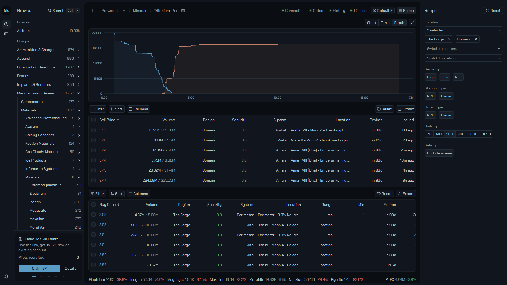Click the briefcase icon next to Tritanium
This screenshot has height=285, width=507.
tap(183, 11)
